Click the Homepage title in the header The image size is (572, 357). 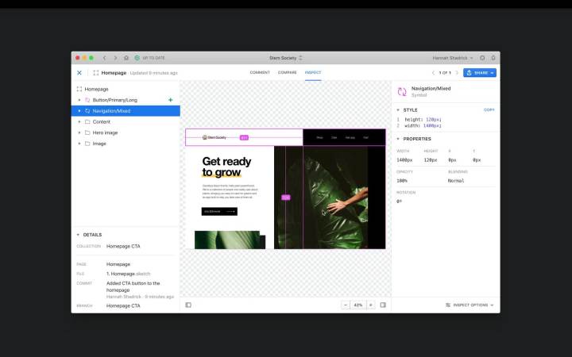(x=114, y=73)
